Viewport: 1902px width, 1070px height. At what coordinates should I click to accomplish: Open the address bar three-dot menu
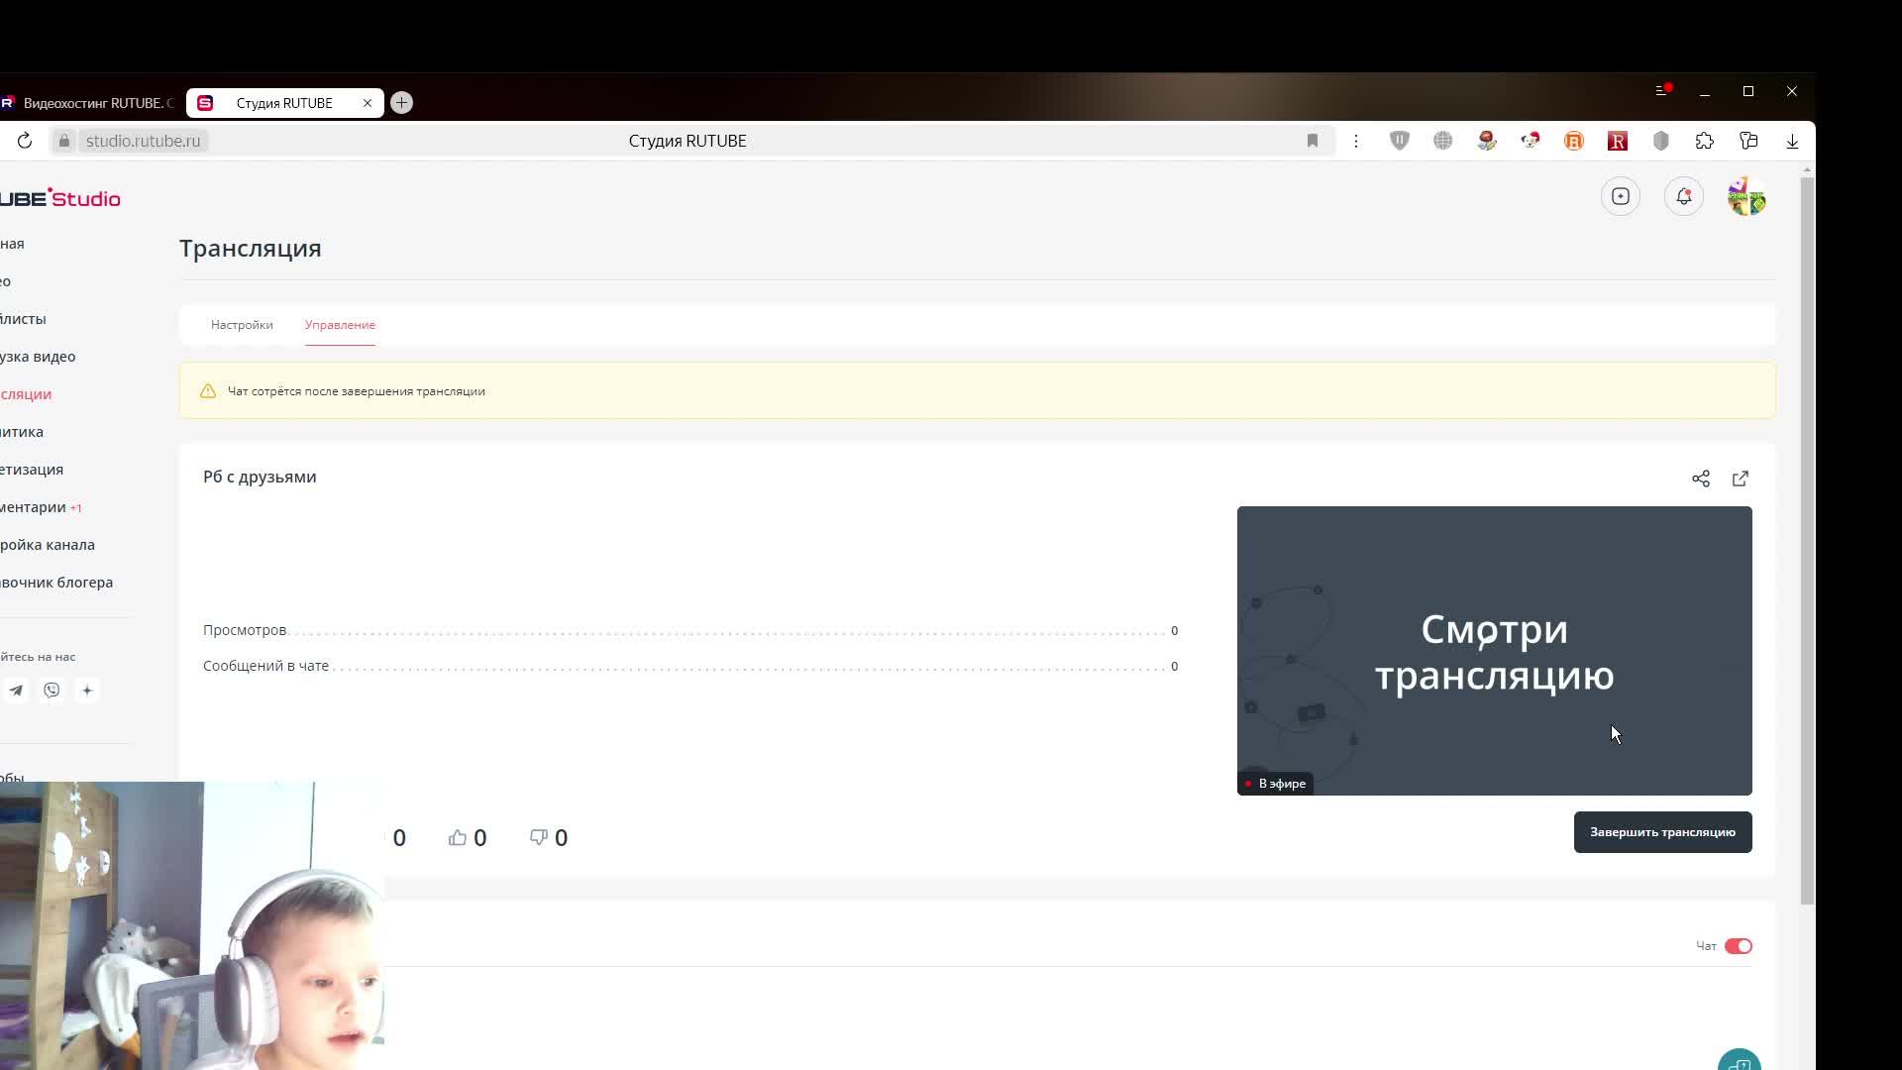(1356, 141)
